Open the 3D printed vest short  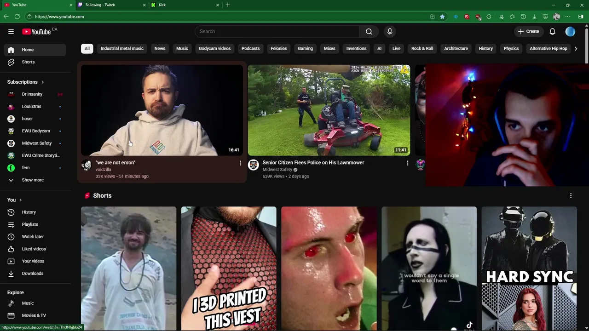pyautogui.click(x=229, y=268)
